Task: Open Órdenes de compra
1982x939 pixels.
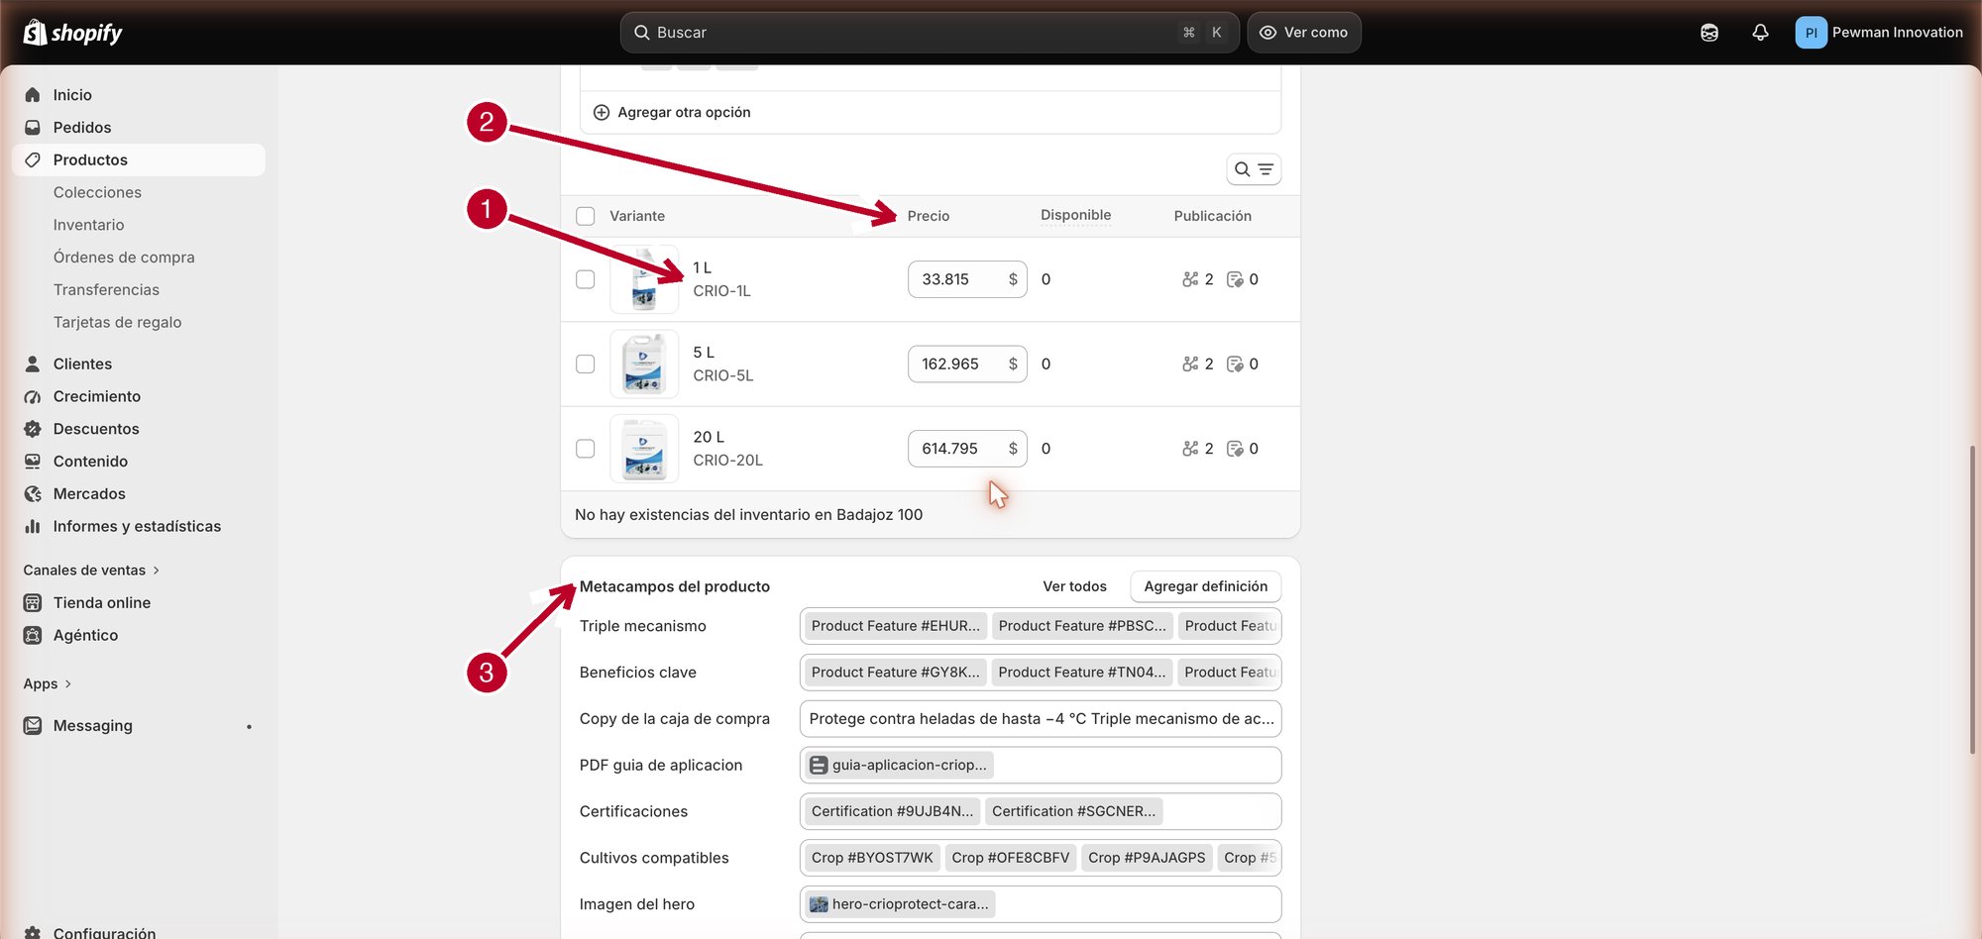Action: (124, 258)
